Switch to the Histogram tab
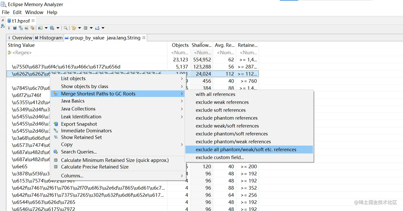403x211 pixels. pos(49,38)
